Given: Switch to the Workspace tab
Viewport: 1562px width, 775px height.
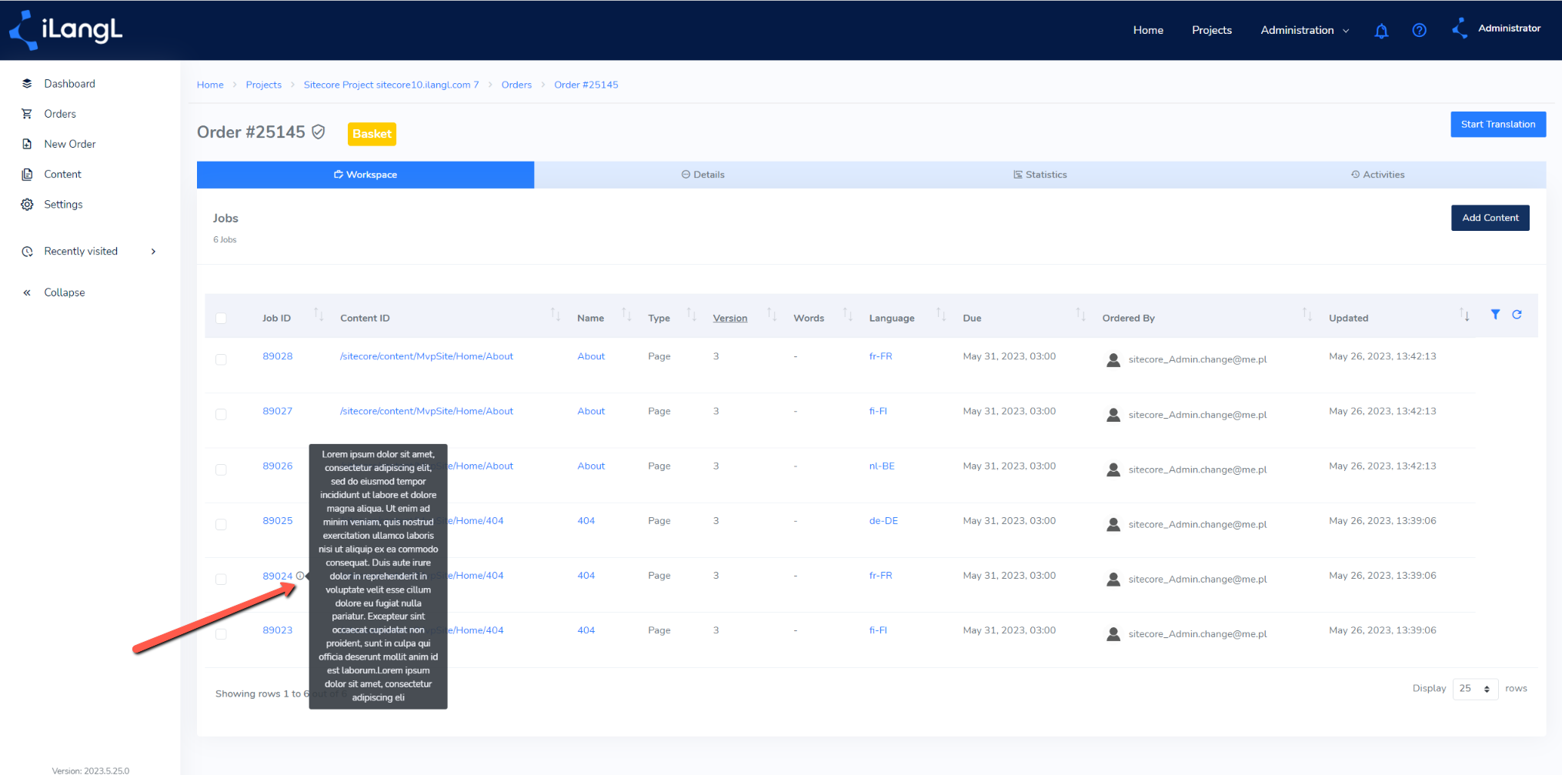Looking at the screenshot, I should tap(365, 175).
